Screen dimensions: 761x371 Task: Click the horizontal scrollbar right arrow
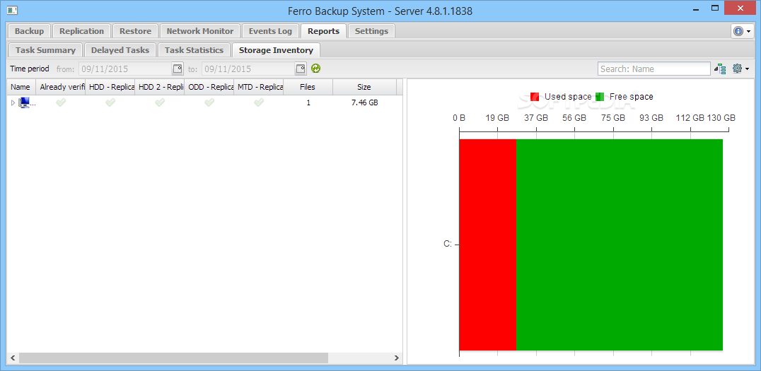click(397, 358)
